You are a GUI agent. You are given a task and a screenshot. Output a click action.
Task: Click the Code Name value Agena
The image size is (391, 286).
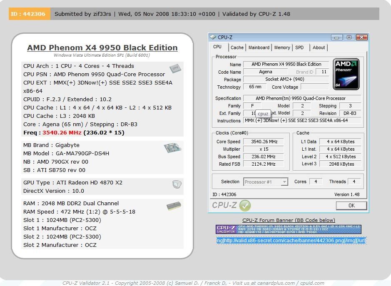point(265,72)
